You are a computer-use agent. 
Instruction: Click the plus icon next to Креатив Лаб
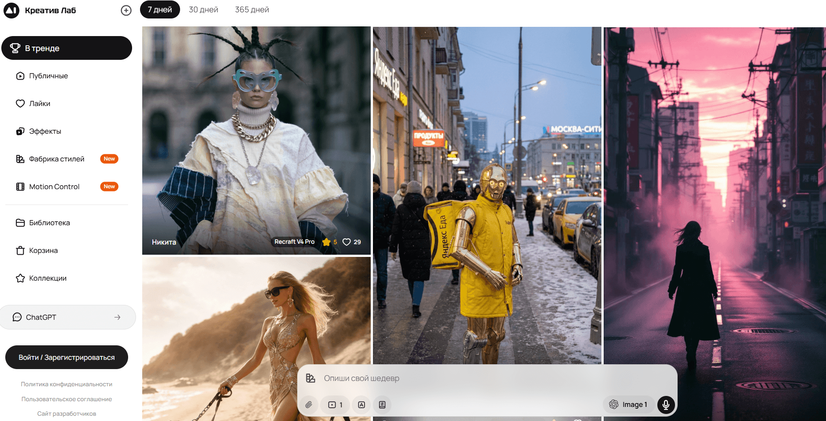pyautogui.click(x=126, y=11)
